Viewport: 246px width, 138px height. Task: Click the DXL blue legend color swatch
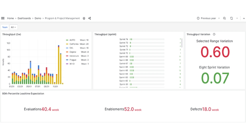coord(67,48)
